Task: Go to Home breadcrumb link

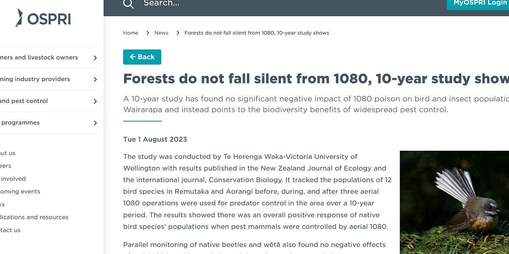Action: (131, 33)
